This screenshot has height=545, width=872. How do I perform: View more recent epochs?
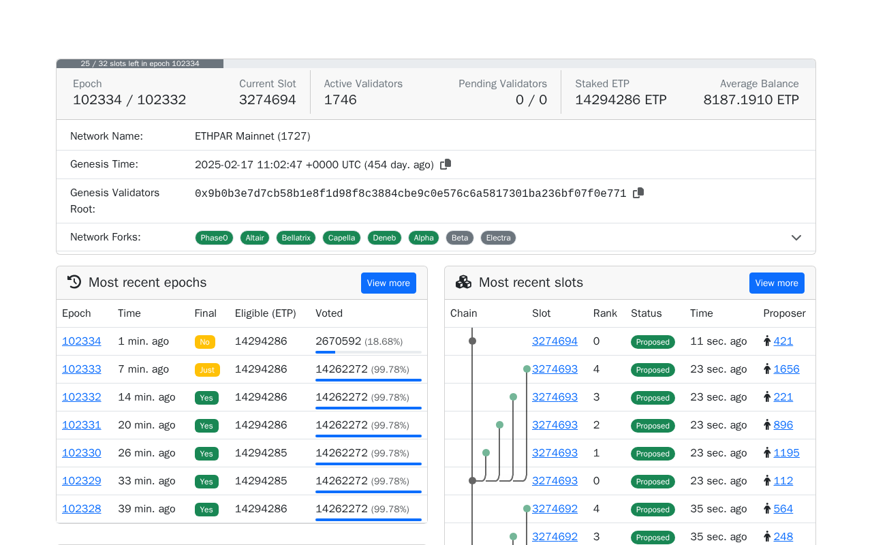click(x=388, y=283)
